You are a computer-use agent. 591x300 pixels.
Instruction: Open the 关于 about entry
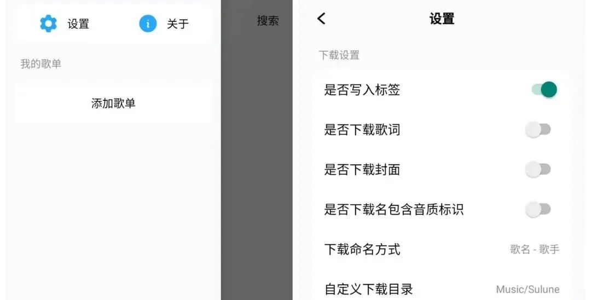(x=178, y=24)
